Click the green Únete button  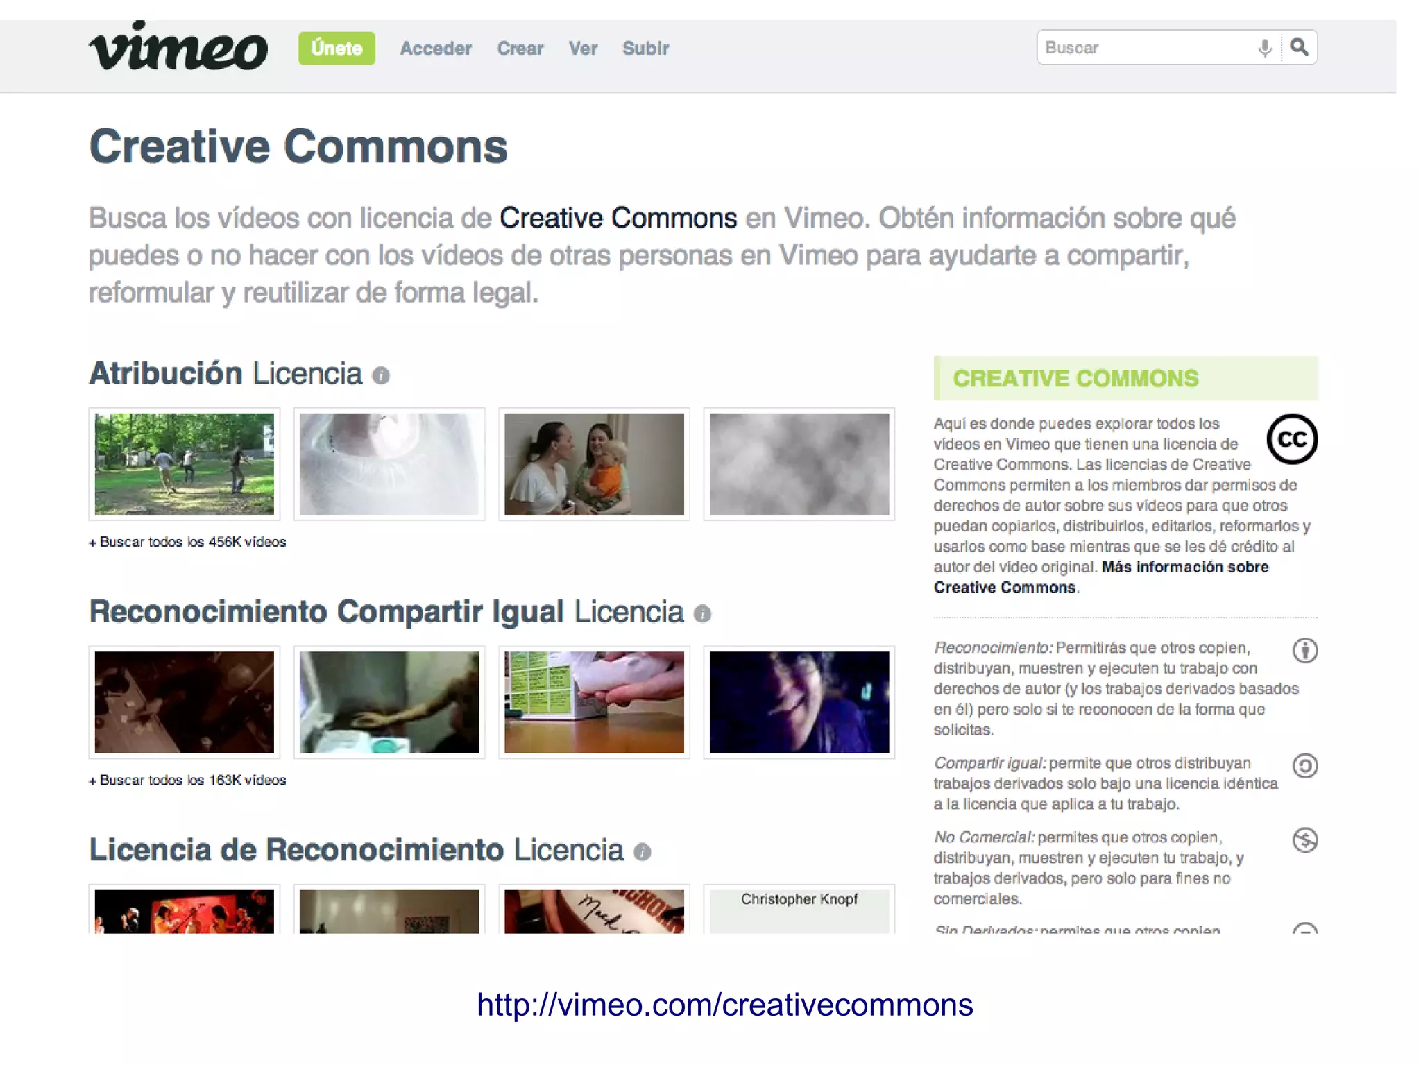point(337,47)
